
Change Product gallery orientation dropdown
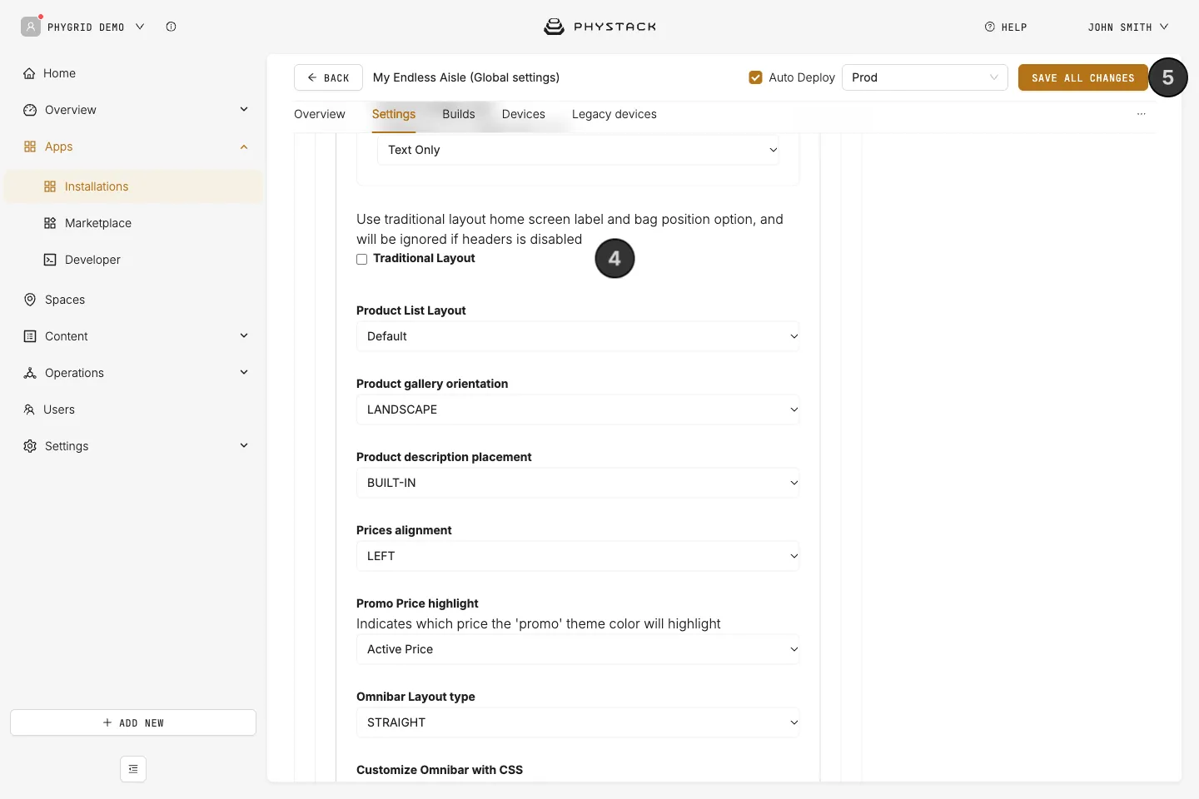click(578, 409)
